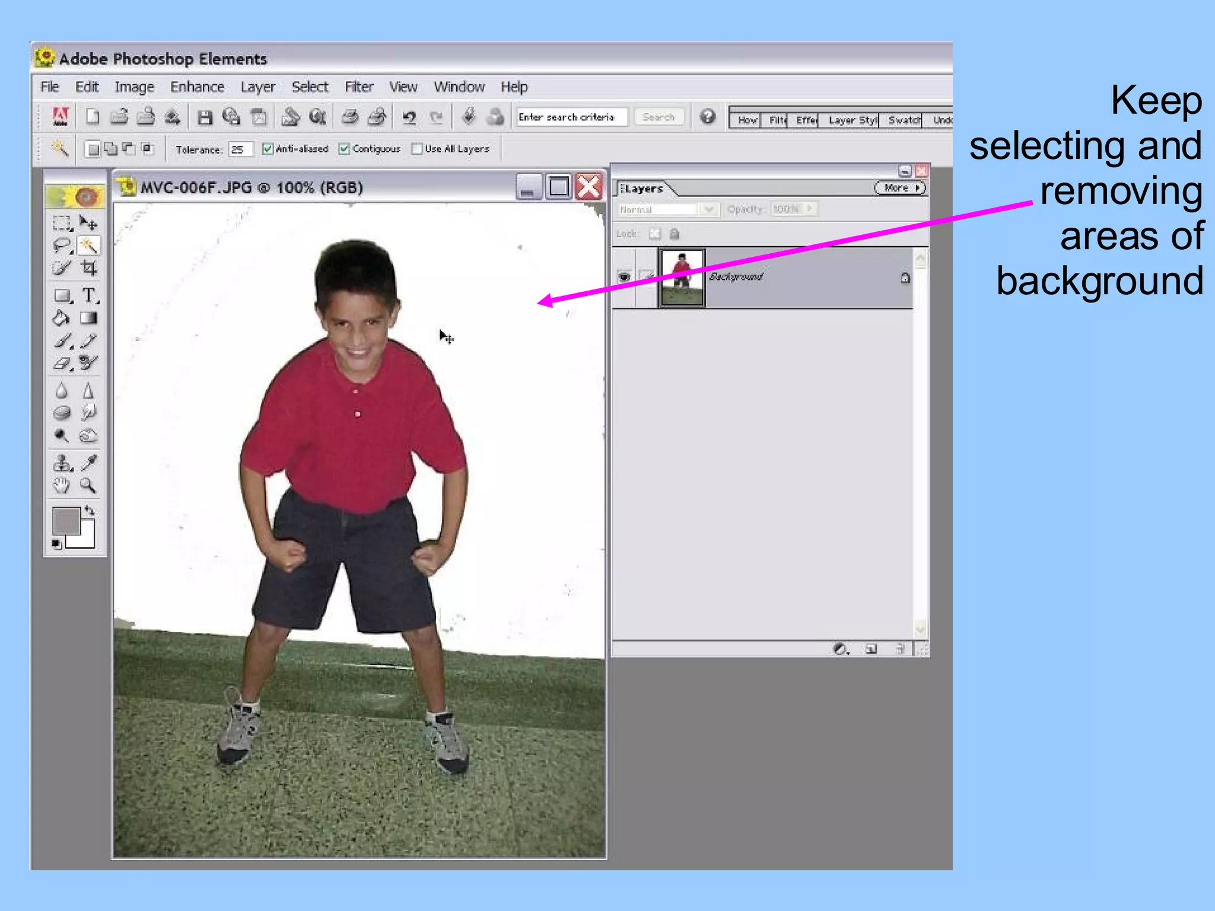Viewport: 1215px width, 911px height.
Task: Select the Brush tool
Action: click(x=62, y=341)
